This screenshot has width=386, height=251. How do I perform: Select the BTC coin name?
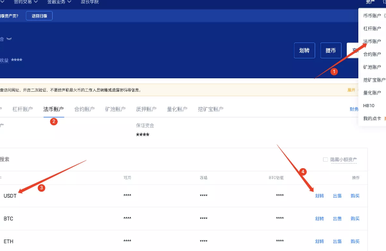click(x=8, y=218)
